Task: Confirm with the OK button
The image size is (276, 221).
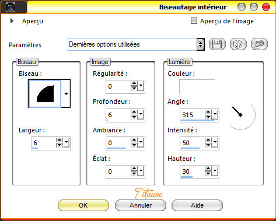Action: tap(83, 205)
